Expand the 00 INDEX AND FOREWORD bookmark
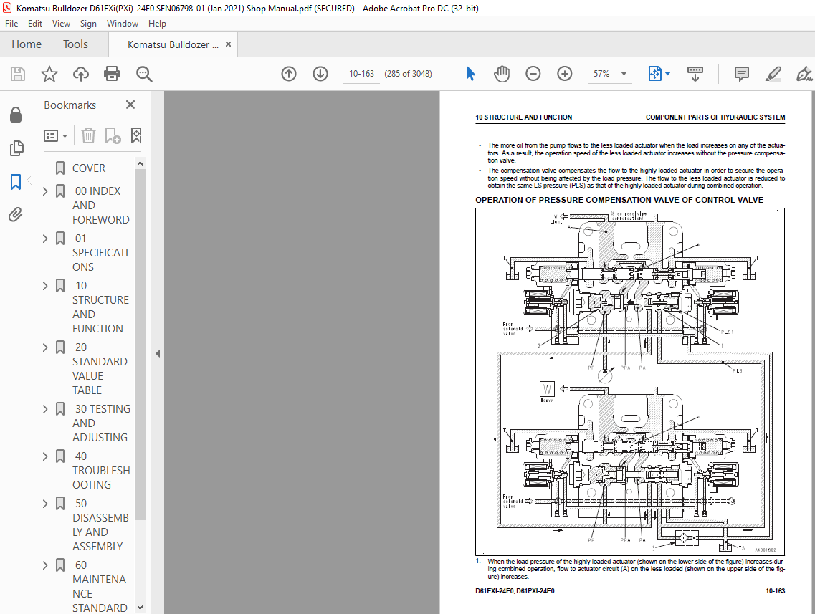This screenshot has width=815, height=614. tap(45, 191)
